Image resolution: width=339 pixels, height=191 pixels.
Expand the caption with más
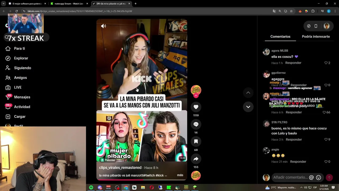tap(180, 175)
